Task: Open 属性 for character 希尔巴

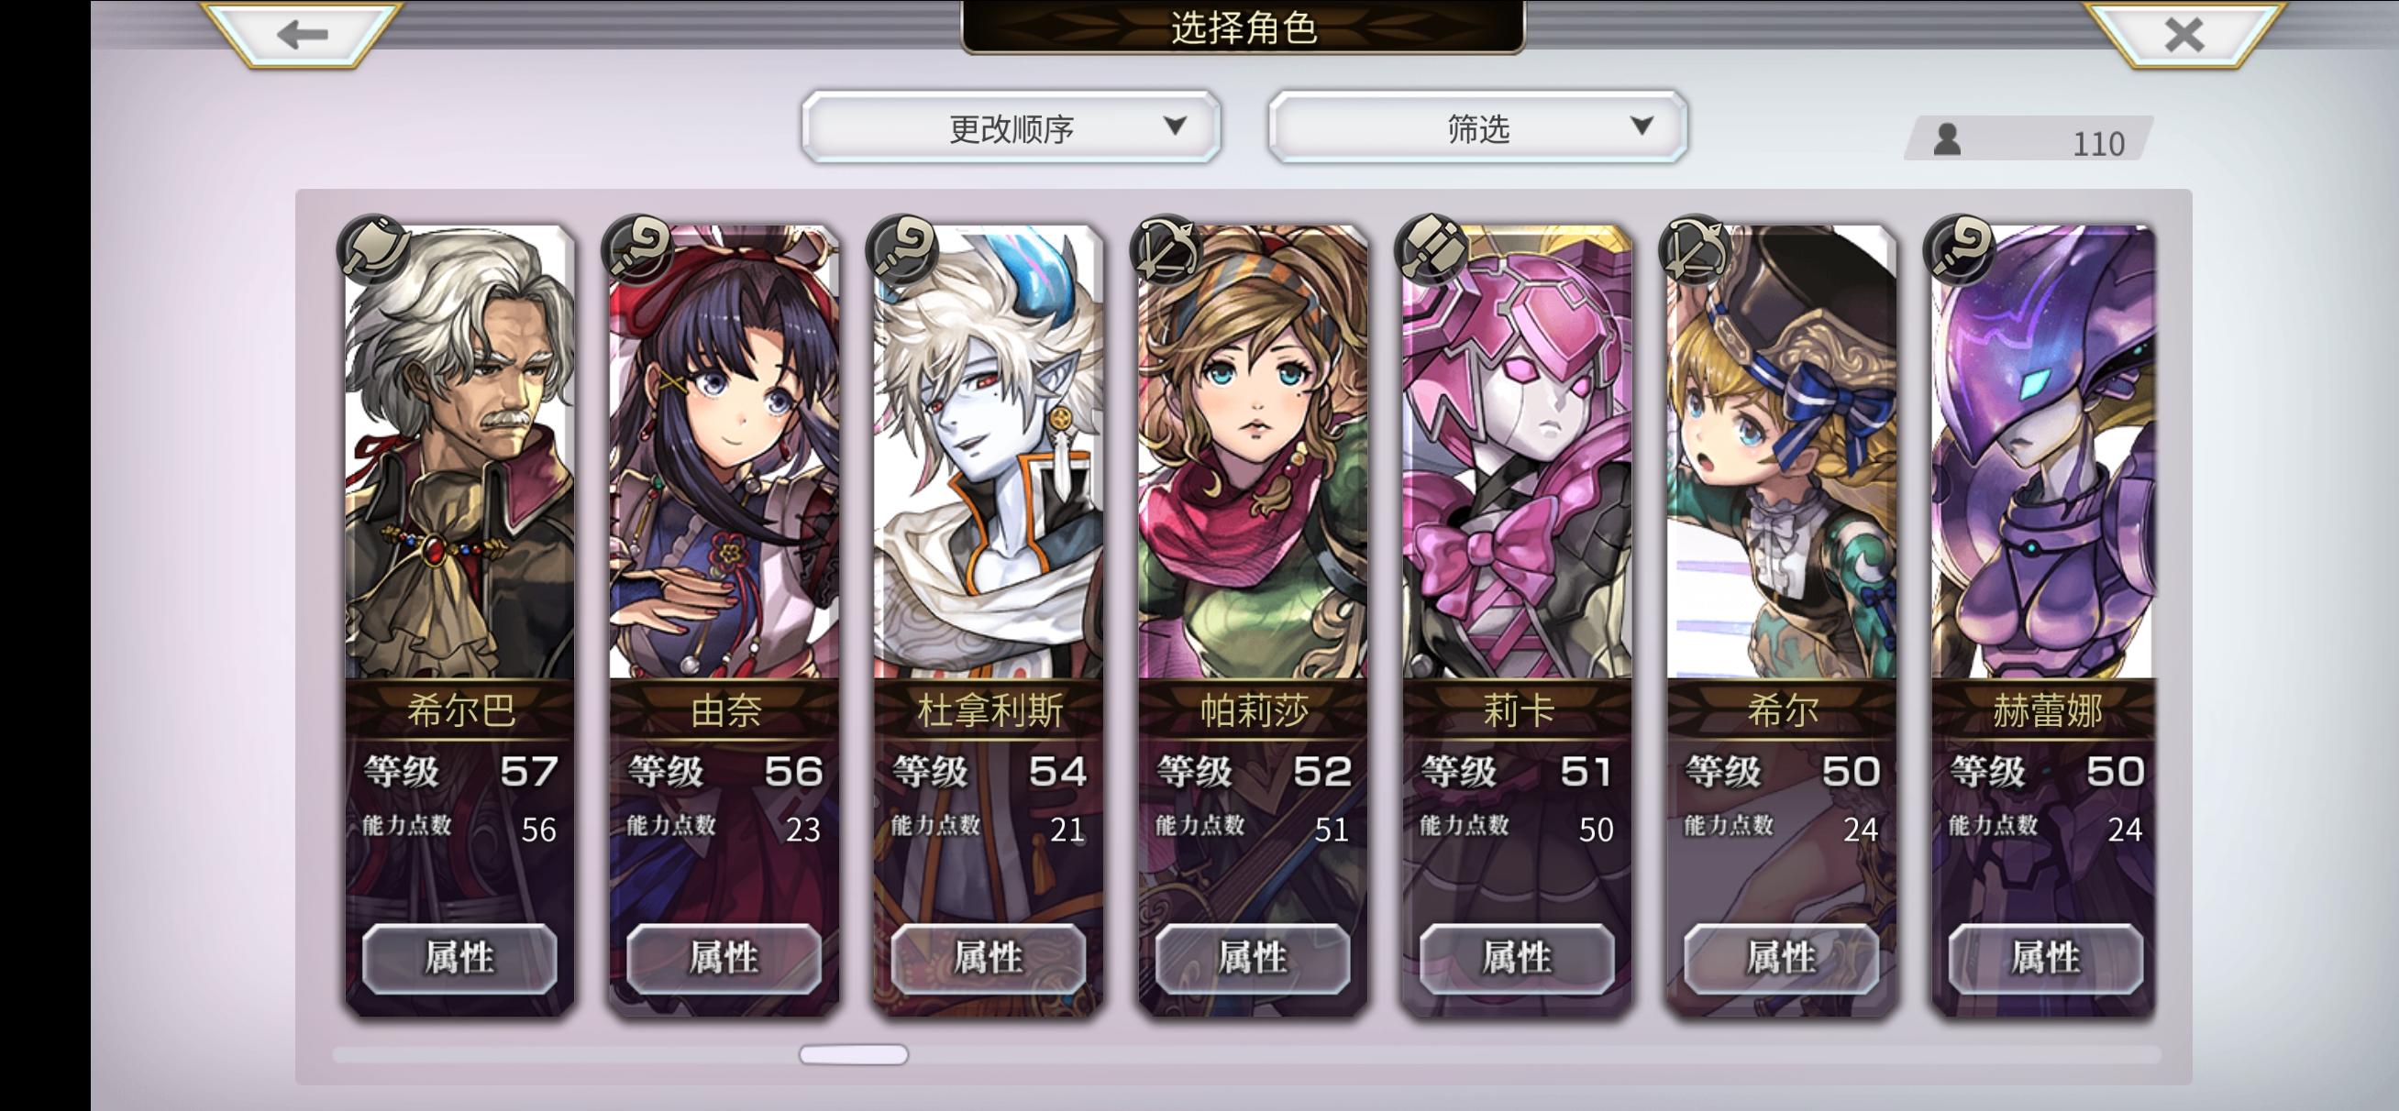Action: [x=459, y=957]
